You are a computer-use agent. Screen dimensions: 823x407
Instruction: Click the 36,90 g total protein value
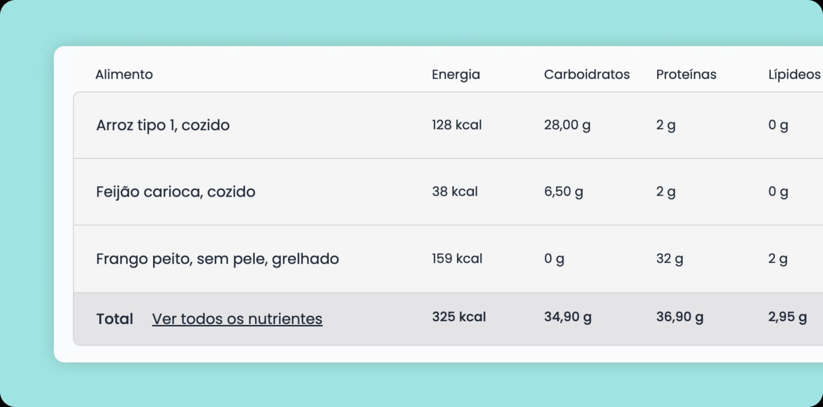coord(679,317)
